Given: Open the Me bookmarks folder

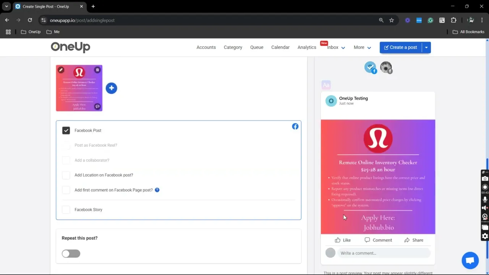Looking at the screenshot, I should [53, 32].
